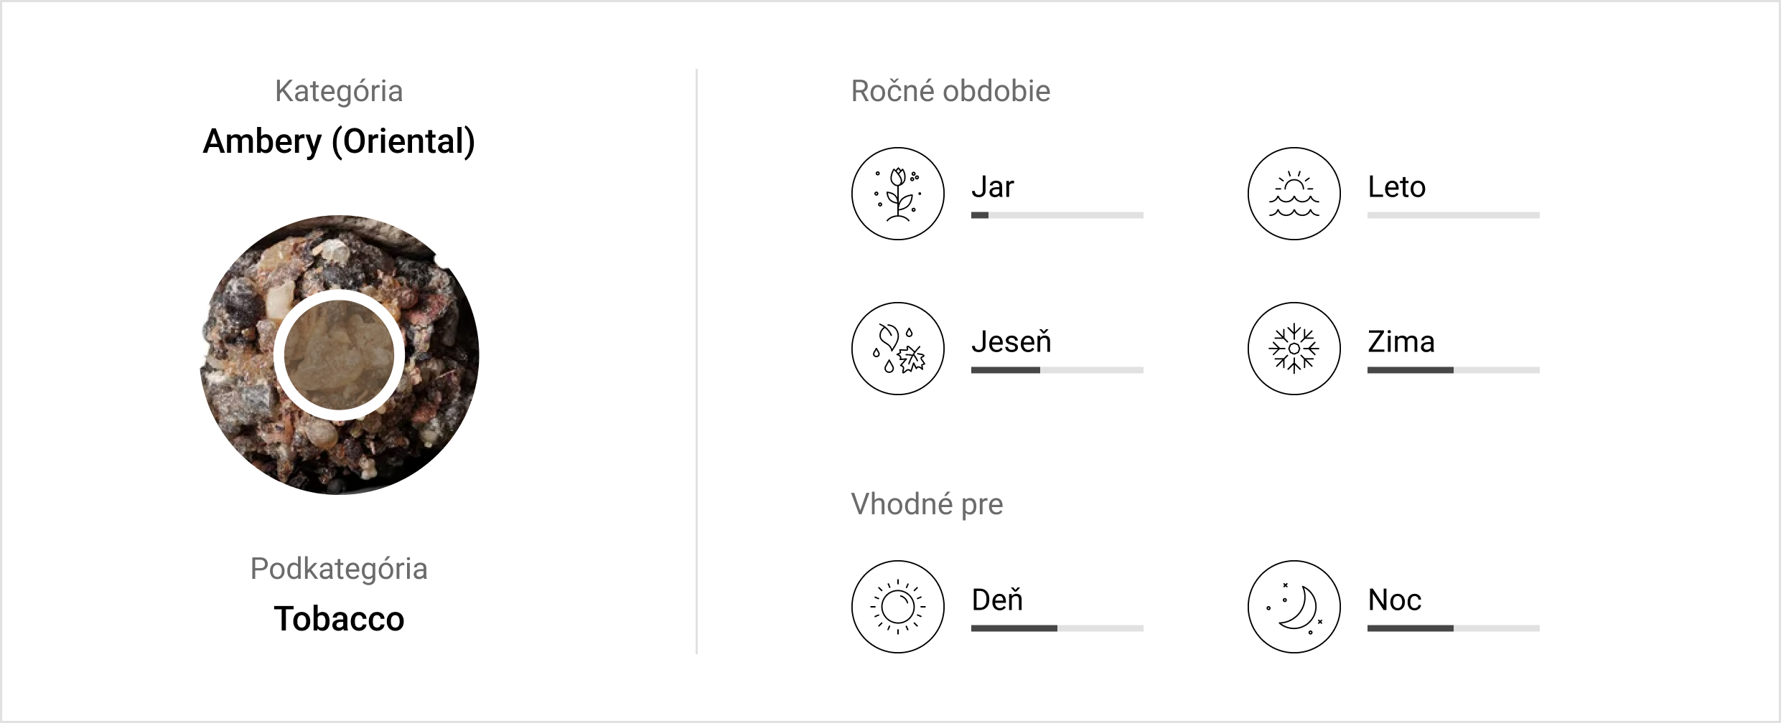Click the Zima rating bar
This screenshot has width=1781, height=723.
pos(1453,370)
